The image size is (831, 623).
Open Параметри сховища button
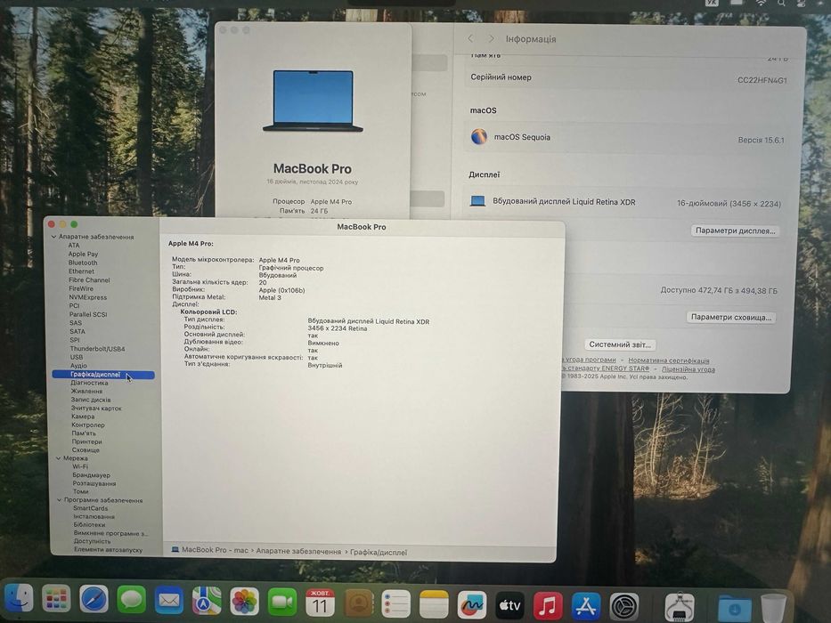coord(731,317)
